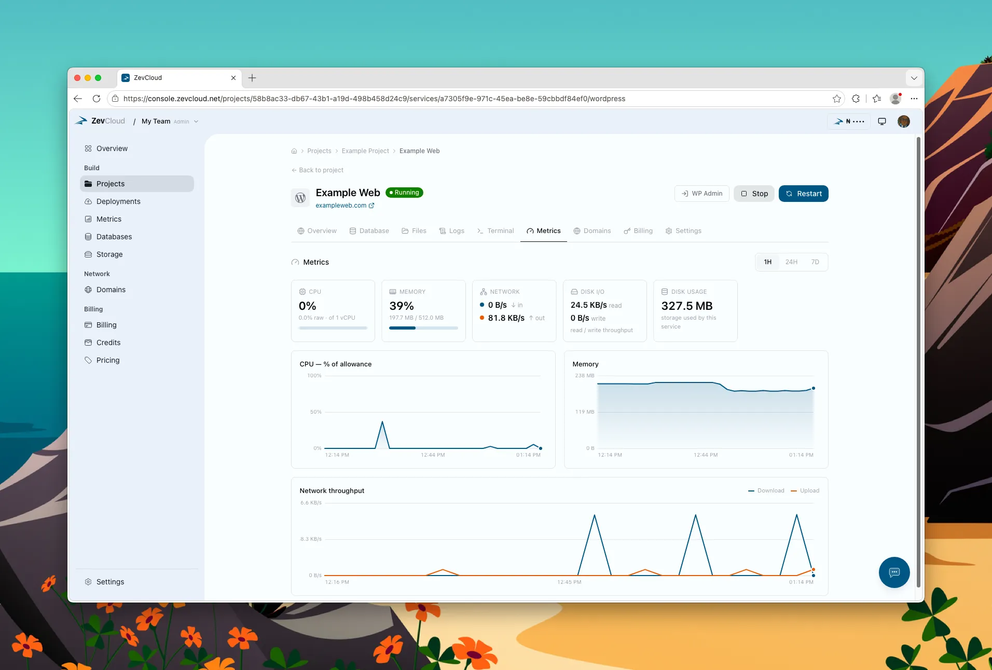This screenshot has width=992, height=670.
Task: Click the home breadcrumb icon
Action: (x=294, y=151)
